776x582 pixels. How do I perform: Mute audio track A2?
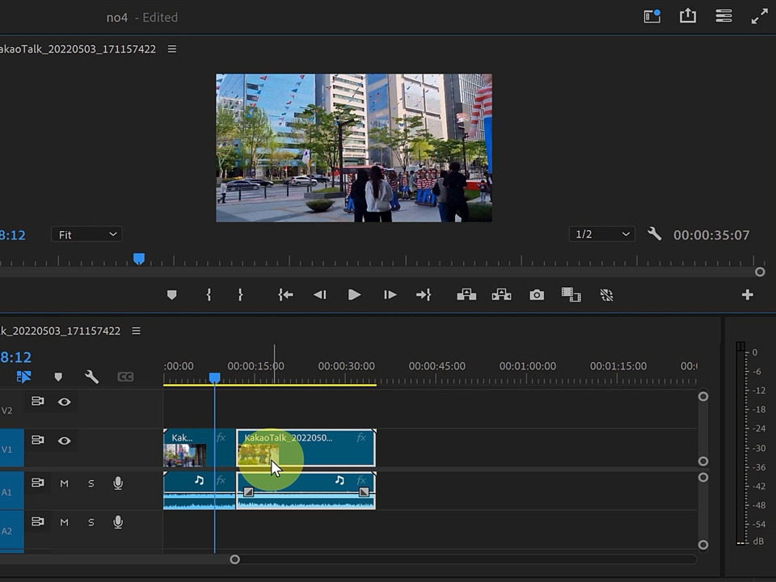65,522
